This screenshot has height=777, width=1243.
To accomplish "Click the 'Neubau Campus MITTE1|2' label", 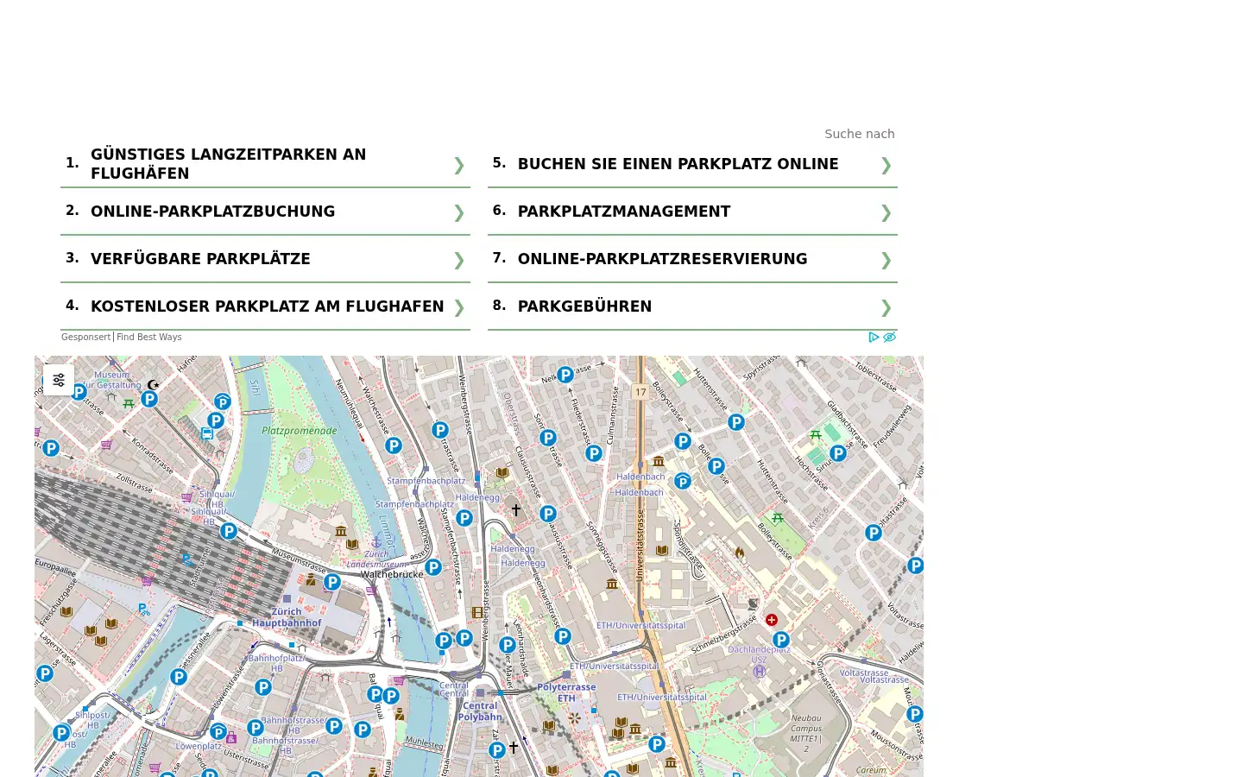I will [x=805, y=733].
